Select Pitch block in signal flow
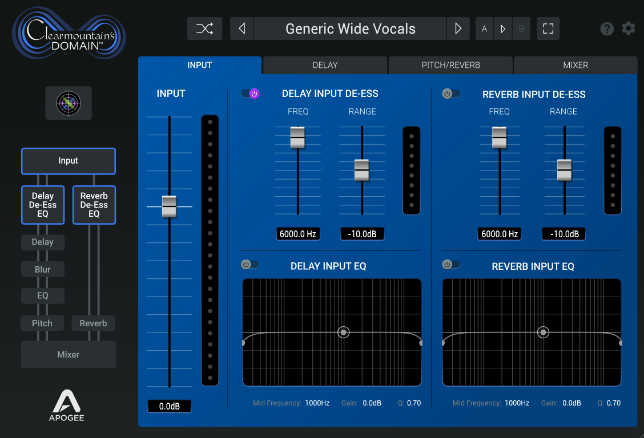The image size is (644, 438). [x=42, y=323]
